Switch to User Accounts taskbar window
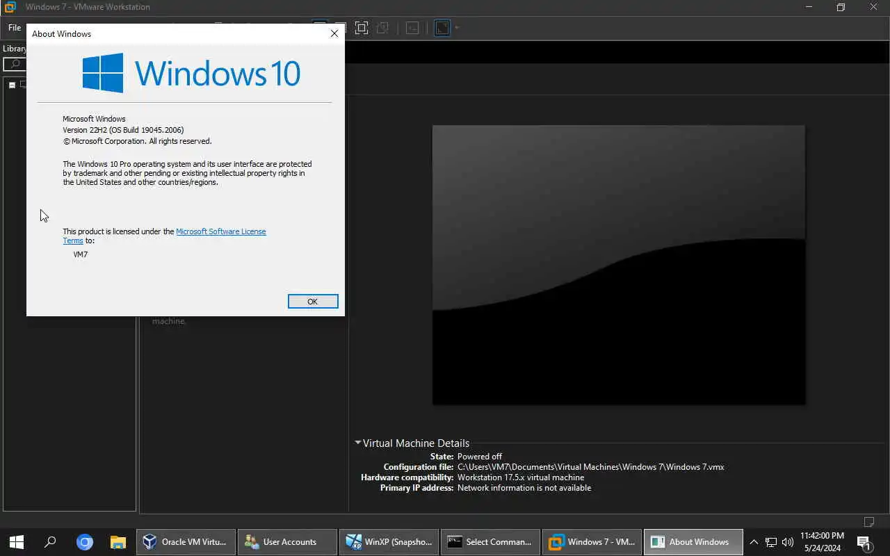Image resolution: width=890 pixels, height=556 pixels. (287, 542)
